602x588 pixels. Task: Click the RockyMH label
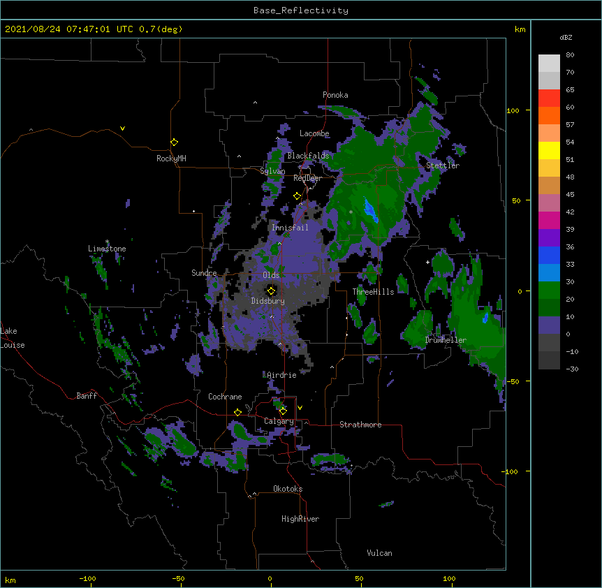click(x=171, y=159)
